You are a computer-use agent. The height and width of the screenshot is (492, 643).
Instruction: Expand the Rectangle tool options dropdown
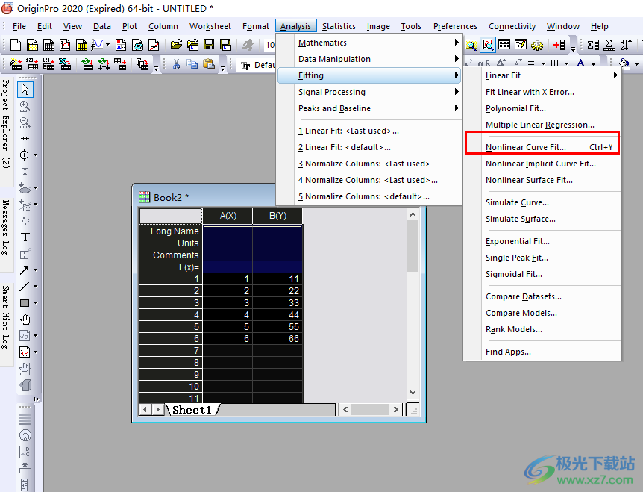(x=35, y=303)
